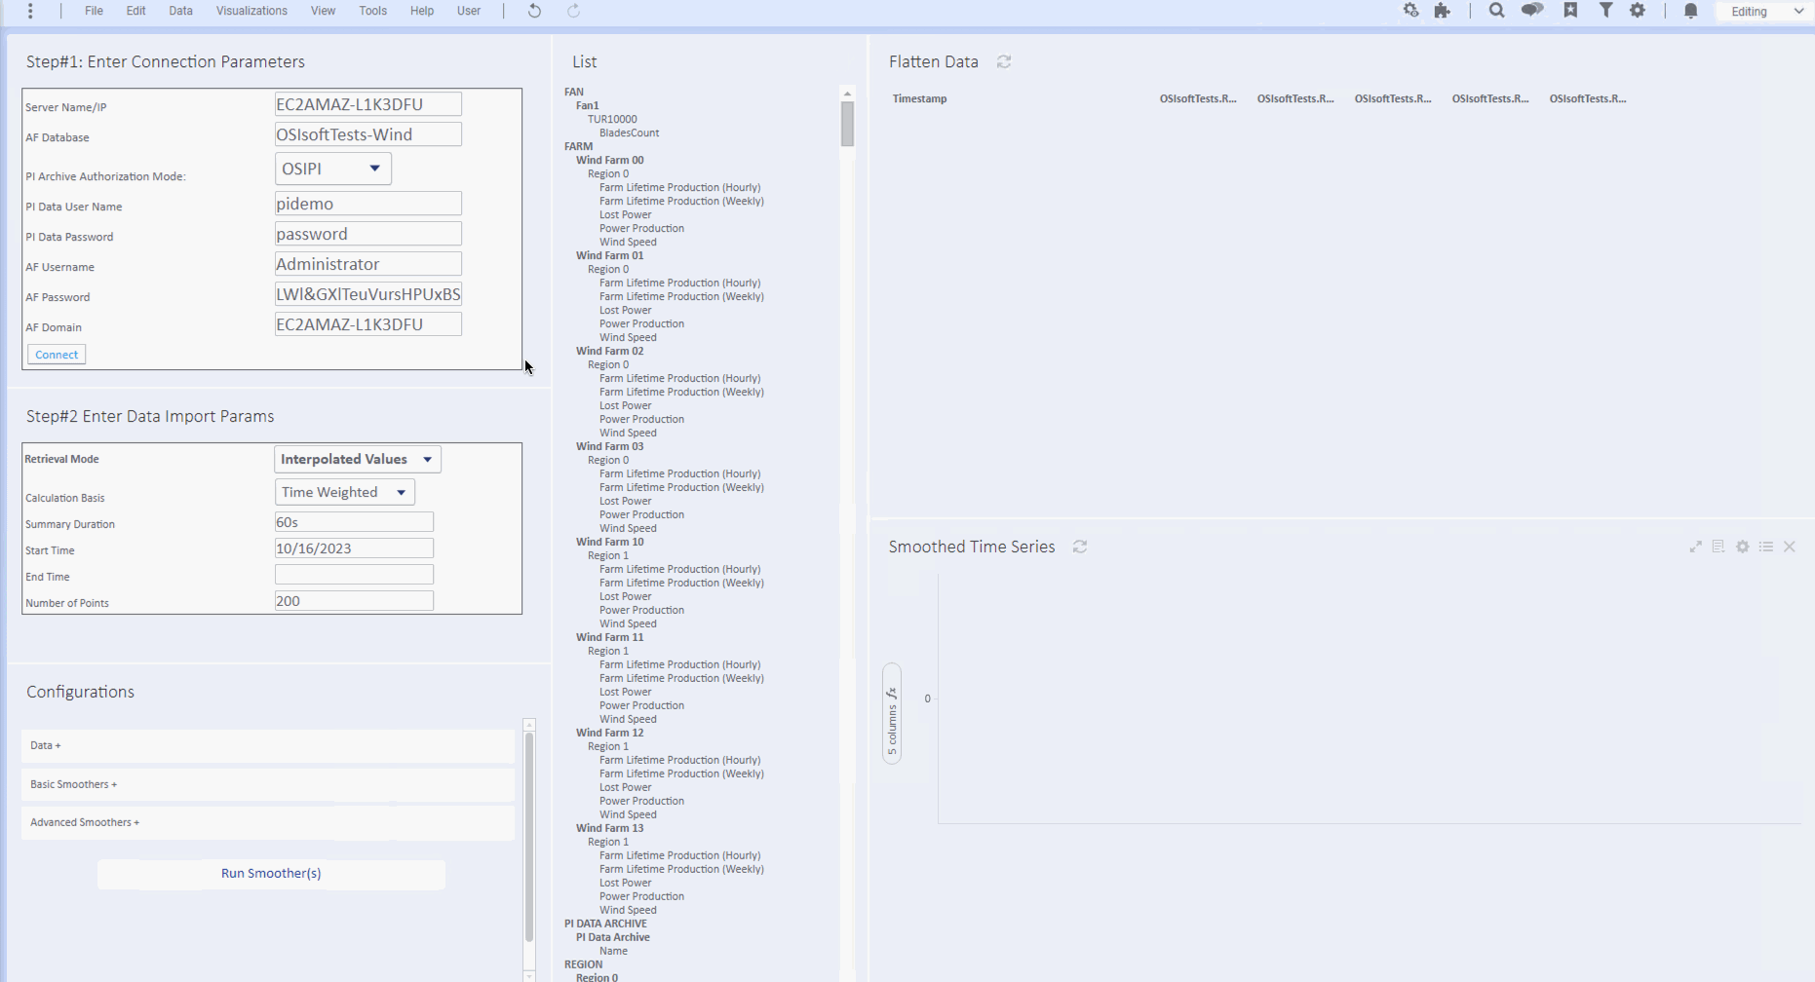Viewport: 1815px width, 982px height.
Task: Click the redo arrow icon
Action: pos(573,11)
